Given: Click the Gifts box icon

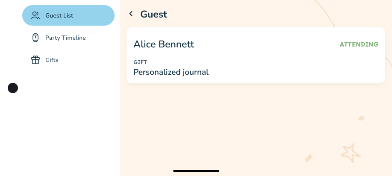Looking at the screenshot, I should (x=35, y=60).
